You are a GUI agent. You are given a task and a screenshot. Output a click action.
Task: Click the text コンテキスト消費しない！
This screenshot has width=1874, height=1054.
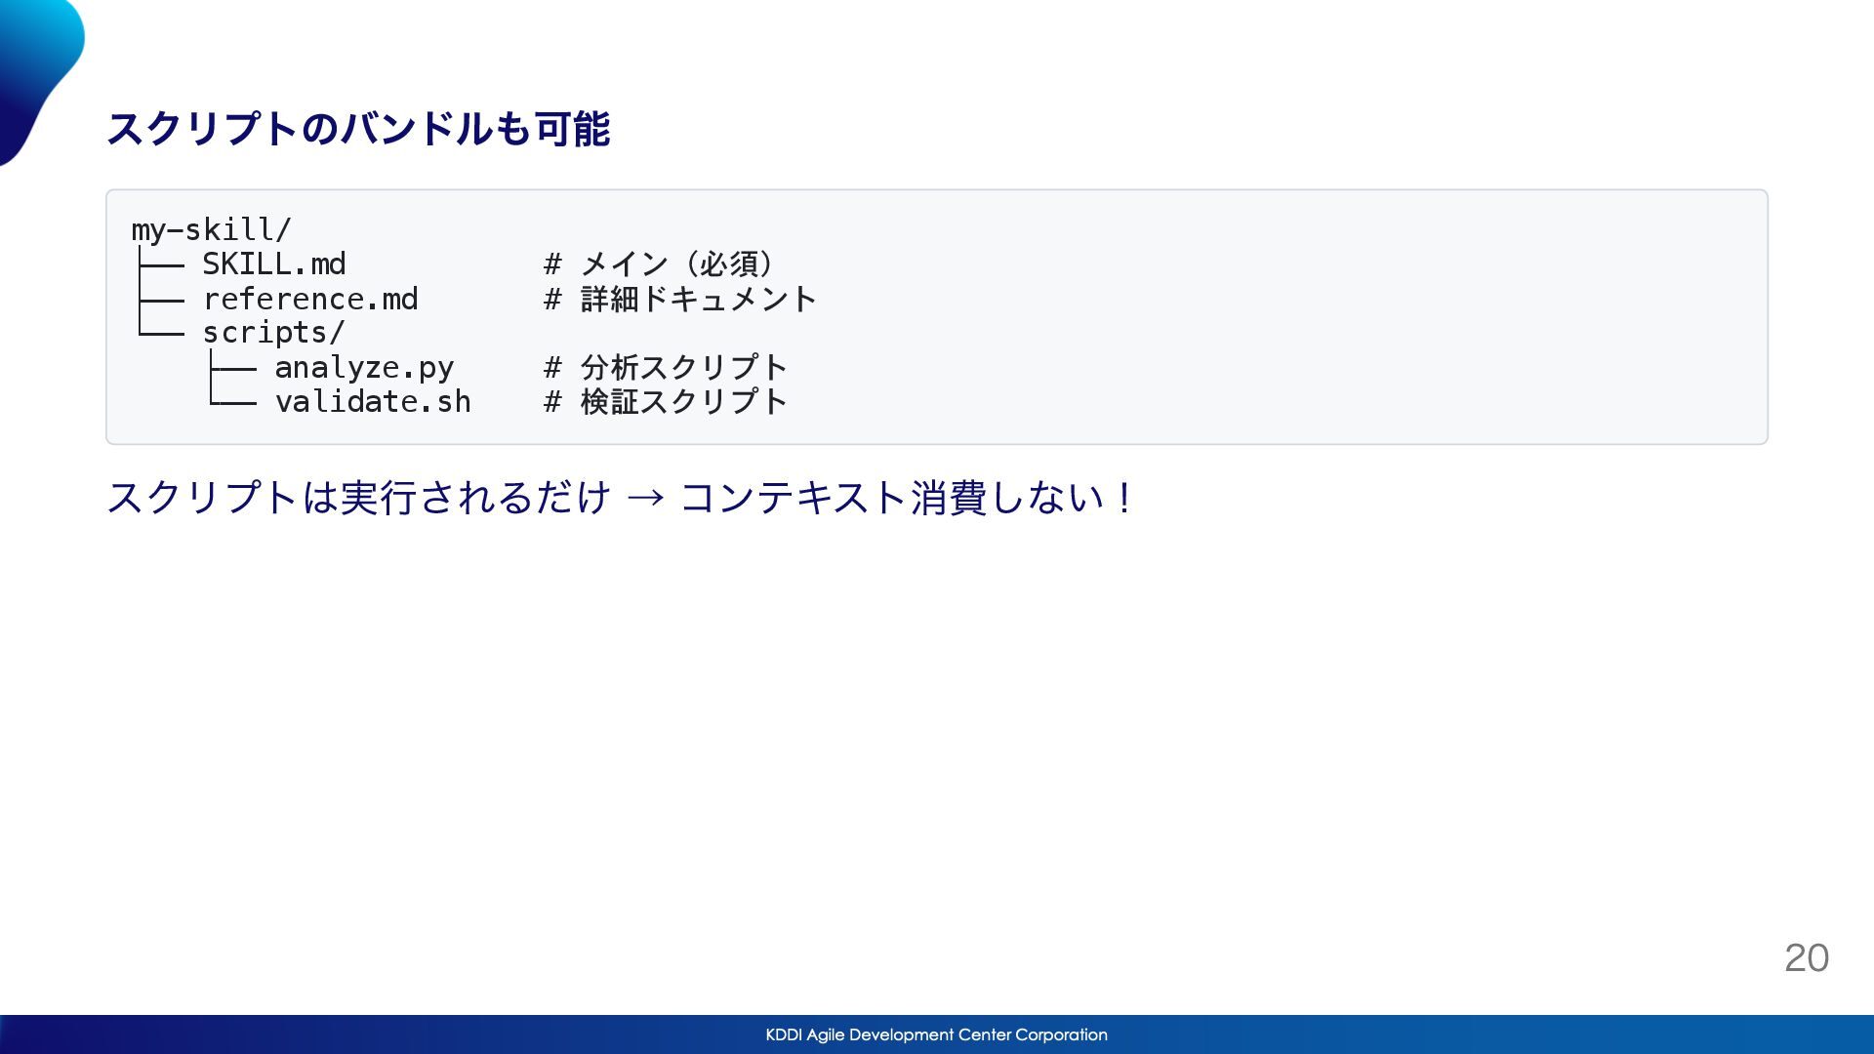click(908, 498)
